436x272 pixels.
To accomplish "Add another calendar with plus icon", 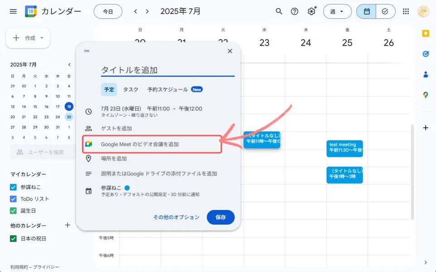I will 68,225.
